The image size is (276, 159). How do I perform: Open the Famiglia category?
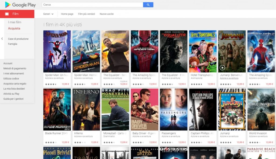pos(12,44)
